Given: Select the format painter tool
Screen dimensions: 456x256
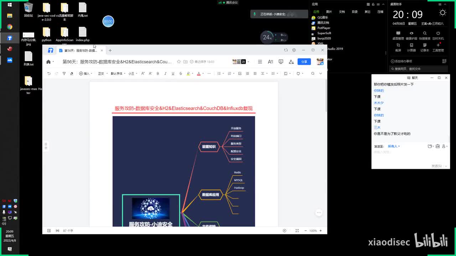Looking at the screenshot, I should 64,74.
